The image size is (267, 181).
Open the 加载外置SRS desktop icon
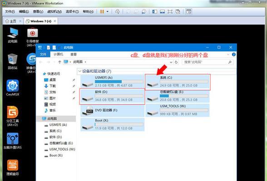13,141
